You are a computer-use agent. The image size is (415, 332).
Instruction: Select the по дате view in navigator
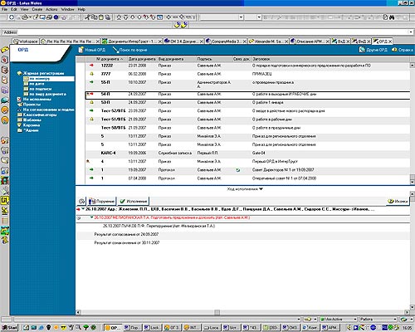[37, 84]
